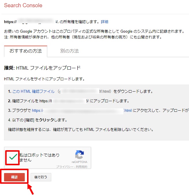
Task: Open the https verification .html link in step 3
Action: point(82,110)
